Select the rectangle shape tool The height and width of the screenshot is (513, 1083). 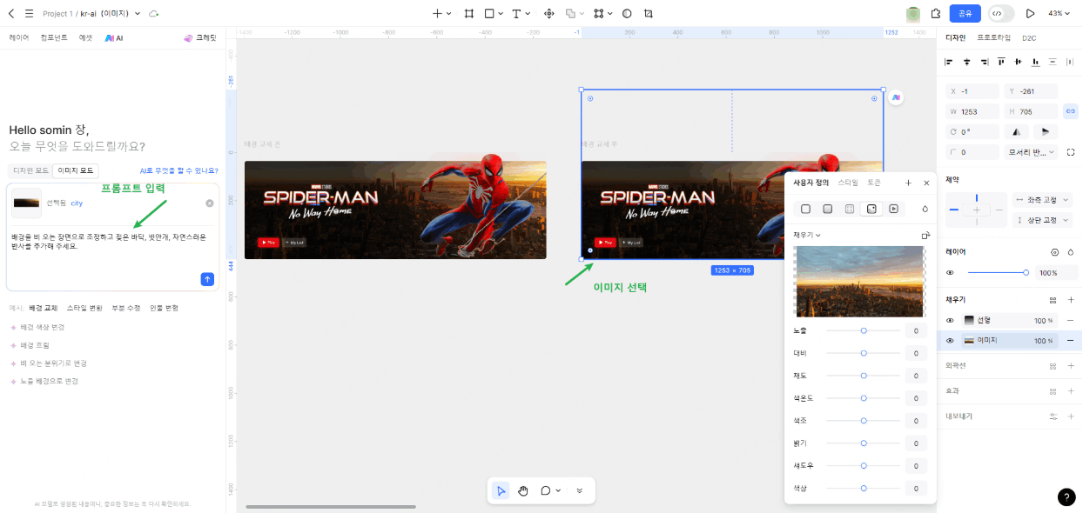[x=489, y=14]
